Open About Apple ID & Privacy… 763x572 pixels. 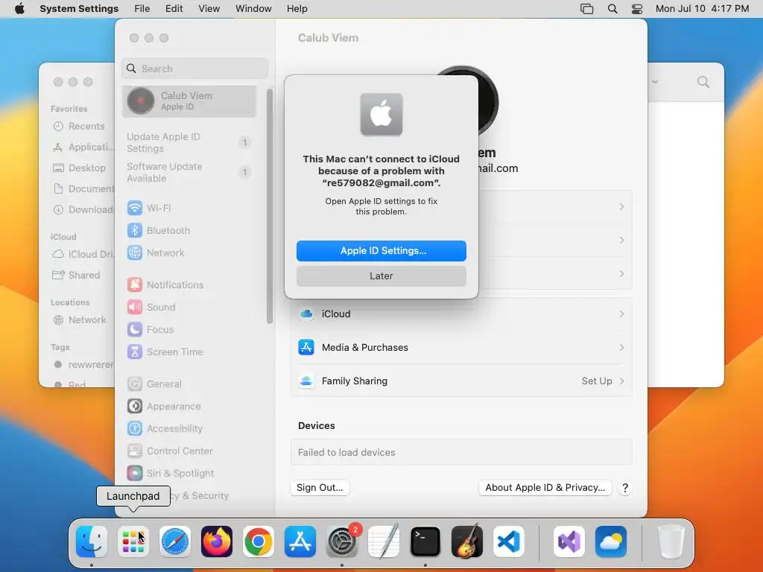tap(545, 487)
